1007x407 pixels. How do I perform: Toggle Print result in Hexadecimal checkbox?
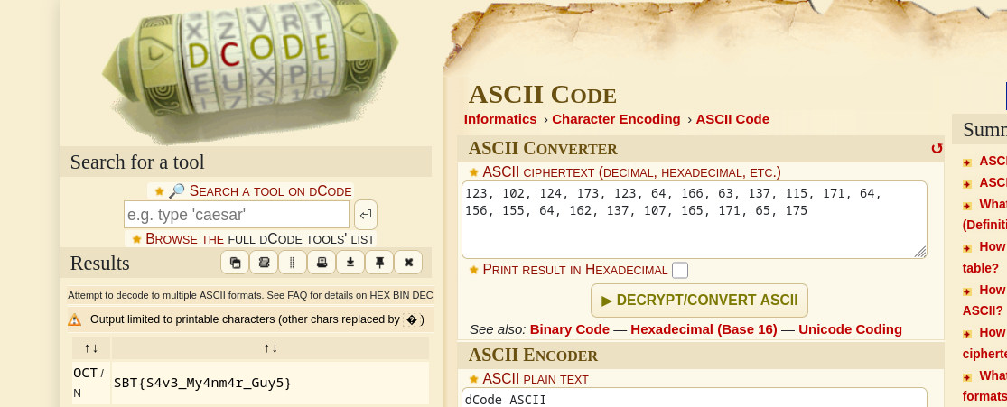pyautogui.click(x=680, y=270)
